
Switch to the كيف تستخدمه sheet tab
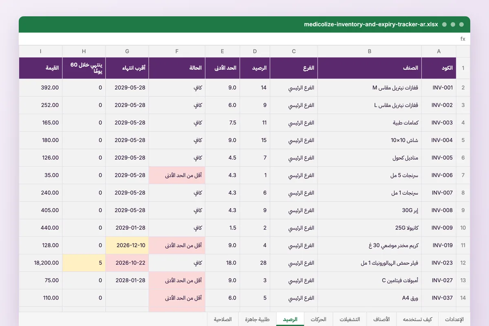(417, 319)
